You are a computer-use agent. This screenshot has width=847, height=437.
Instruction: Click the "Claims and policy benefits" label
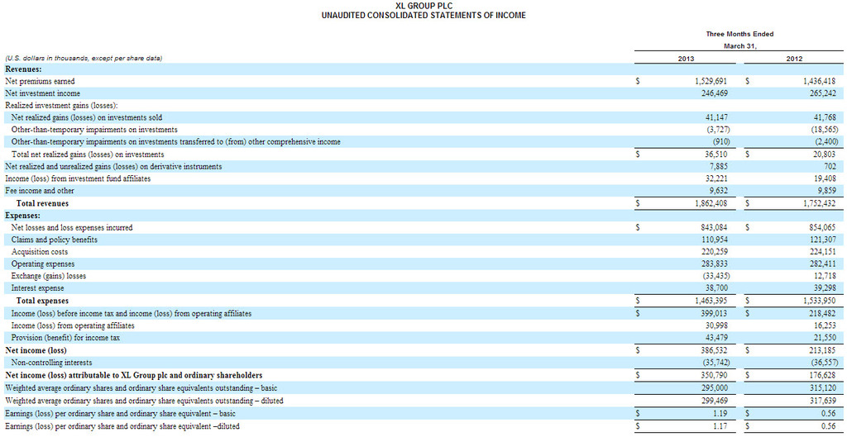coord(54,240)
